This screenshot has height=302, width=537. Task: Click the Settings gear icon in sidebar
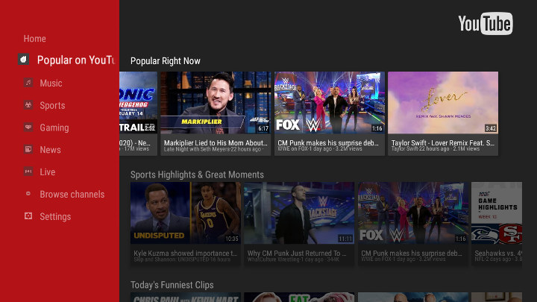click(28, 216)
